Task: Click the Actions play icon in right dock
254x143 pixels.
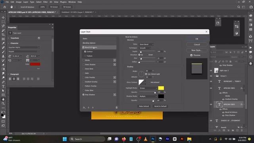Action: 250,48
